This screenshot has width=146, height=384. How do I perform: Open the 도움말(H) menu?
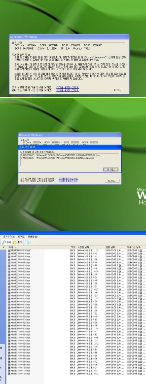point(33,236)
